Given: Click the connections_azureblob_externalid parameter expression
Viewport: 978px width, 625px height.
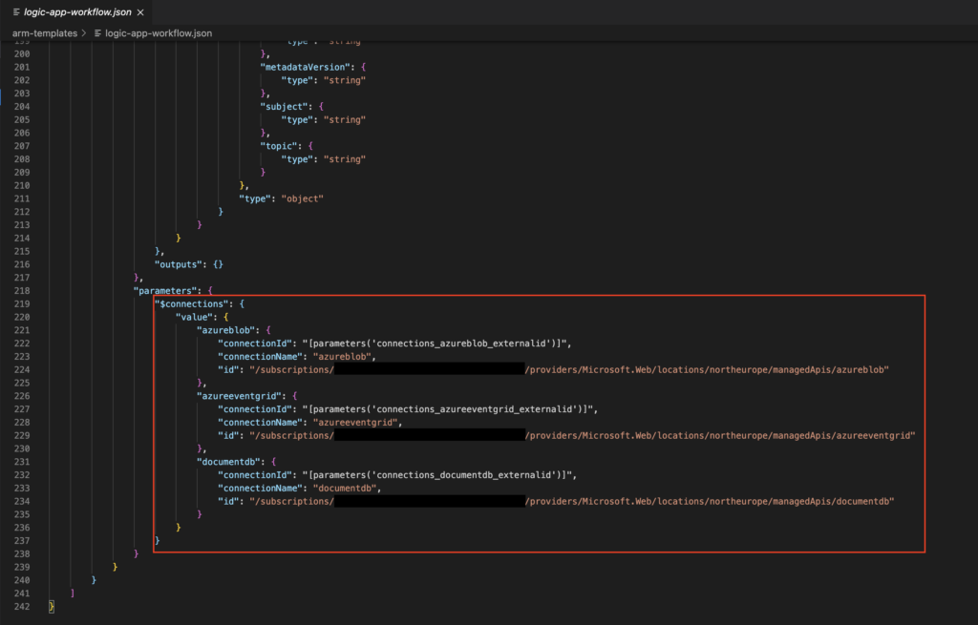Looking at the screenshot, I should [435, 344].
